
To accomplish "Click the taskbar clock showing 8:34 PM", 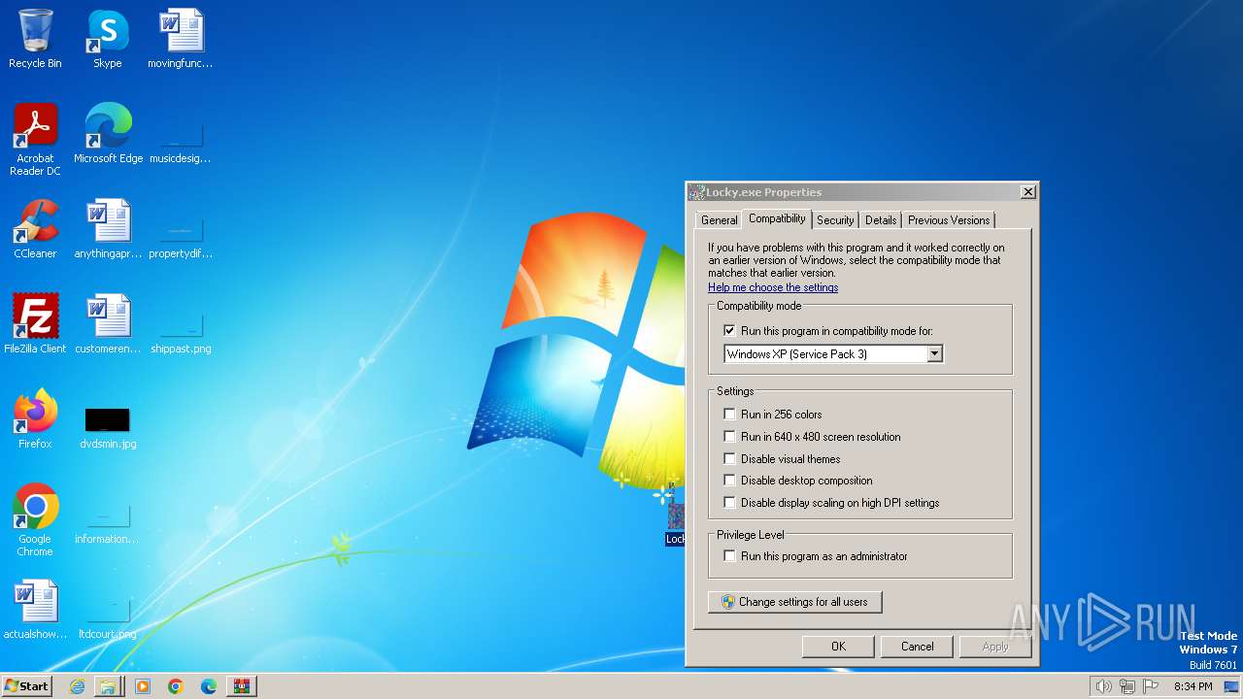I will (x=1193, y=686).
